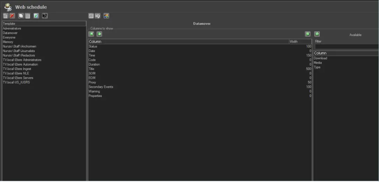Click green arrow to add available column
The image size is (379, 182).
pyautogui.click(x=317, y=34)
